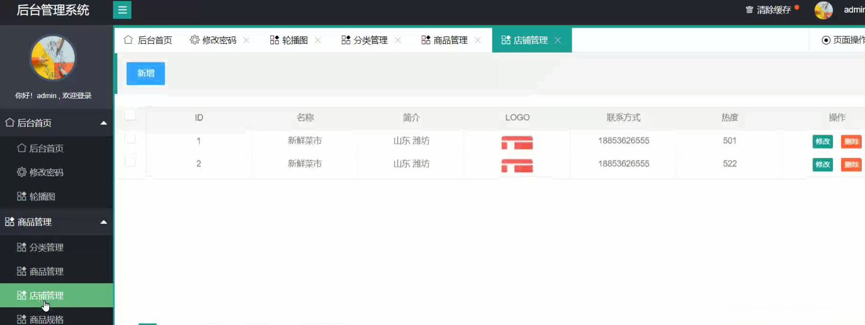The image size is (865, 325).
Task: Click home icon in 后台首页 tab
Action: 128,40
